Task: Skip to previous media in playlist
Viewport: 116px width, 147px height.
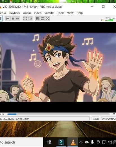Action: click(8, 19)
